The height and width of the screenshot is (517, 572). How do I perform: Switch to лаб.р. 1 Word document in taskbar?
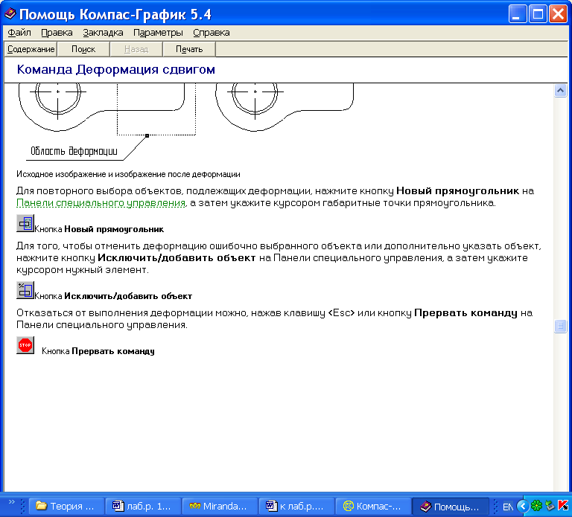click(143, 506)
